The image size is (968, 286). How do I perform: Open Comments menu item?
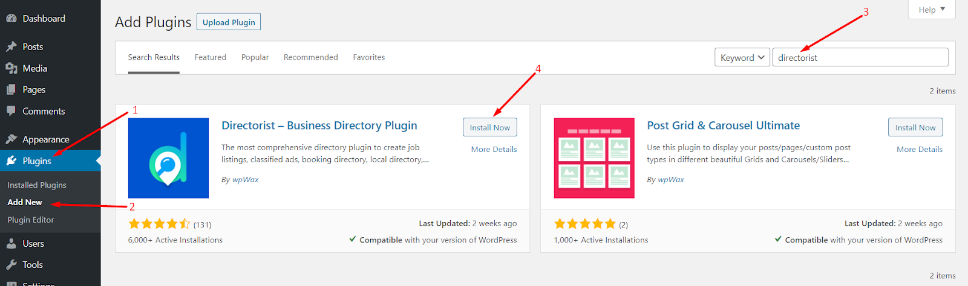(50, 111)
